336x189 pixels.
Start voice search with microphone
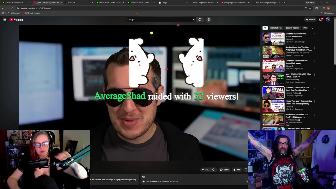pos(209,19)
